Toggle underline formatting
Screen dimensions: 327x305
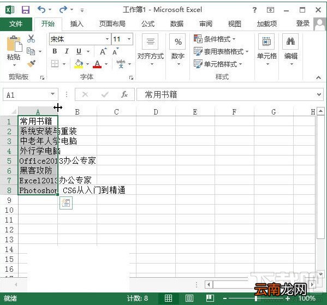click(79, 51)
